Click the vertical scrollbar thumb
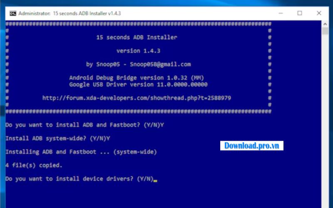Image resolution: width=333 pixels, height=208 pixels. coord(325,31)
